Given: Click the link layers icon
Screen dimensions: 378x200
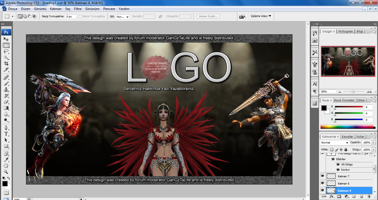Looking at the screenshot, I should (324, 196).
